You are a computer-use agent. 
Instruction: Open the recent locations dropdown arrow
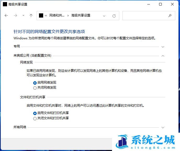click(x=23, y=15)
